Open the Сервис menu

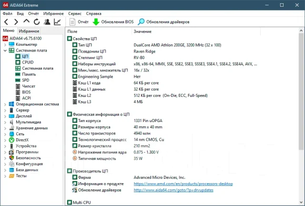point(75,14)
